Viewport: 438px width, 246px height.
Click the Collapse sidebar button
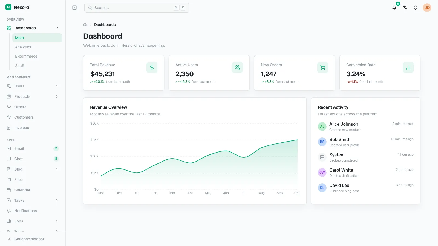33,239
